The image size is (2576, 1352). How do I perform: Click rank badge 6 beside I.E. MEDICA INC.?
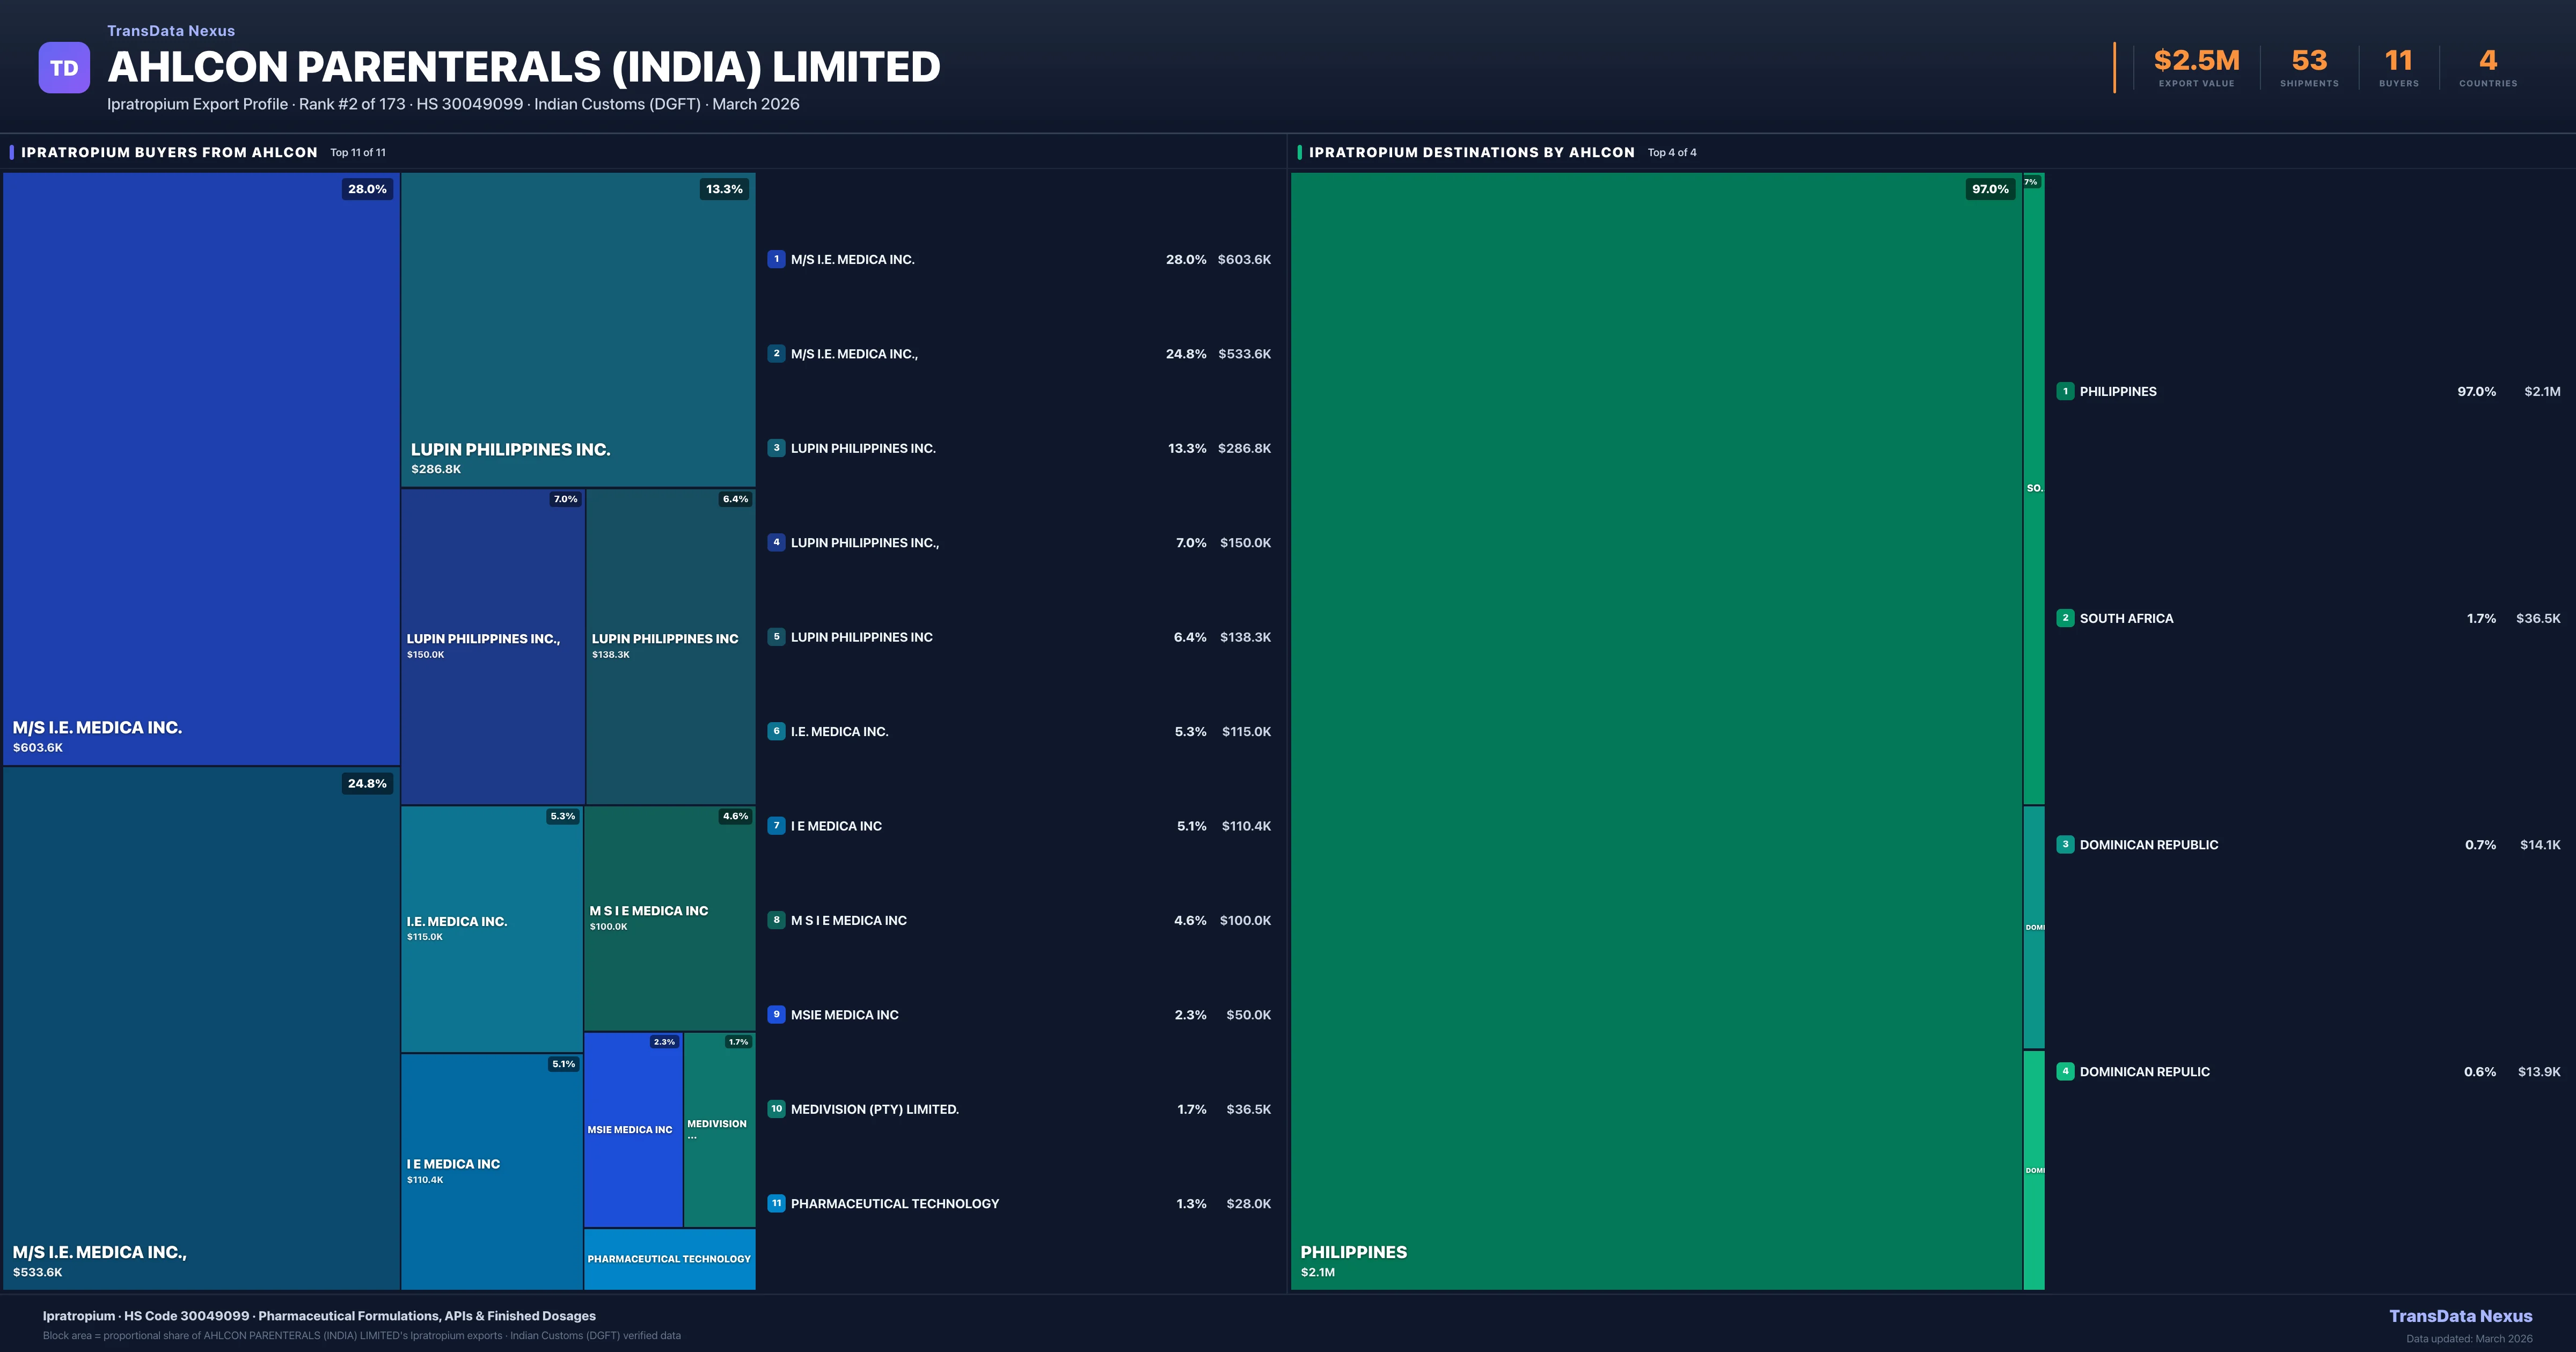pos(776,731)
